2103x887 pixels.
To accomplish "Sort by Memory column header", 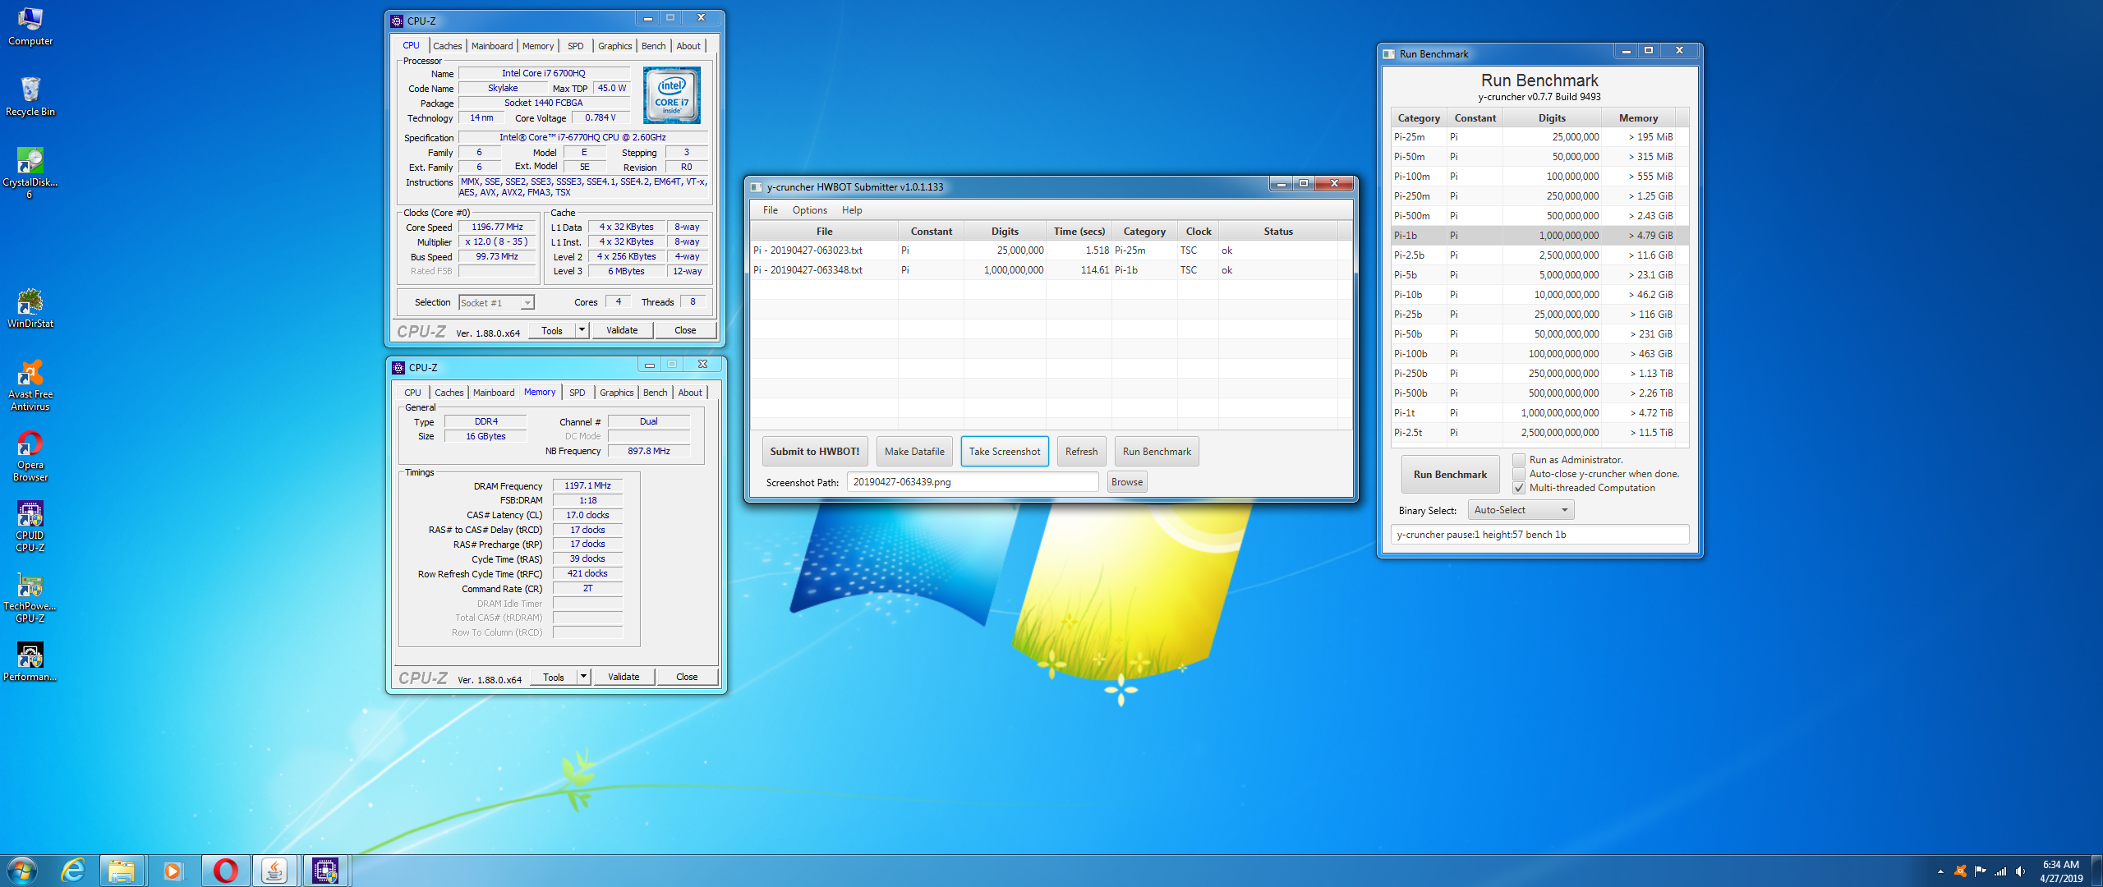I will pyautogui.click(x=1638, y=118).
